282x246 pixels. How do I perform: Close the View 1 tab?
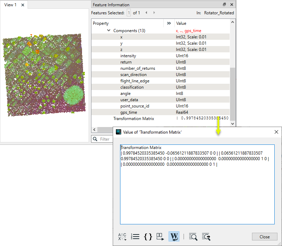(x=23, y=5)
